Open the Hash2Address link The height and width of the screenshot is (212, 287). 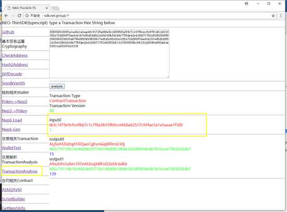tap(15, 65)
